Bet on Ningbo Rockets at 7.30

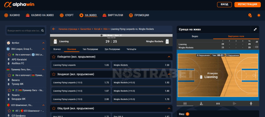pos(142,65)
